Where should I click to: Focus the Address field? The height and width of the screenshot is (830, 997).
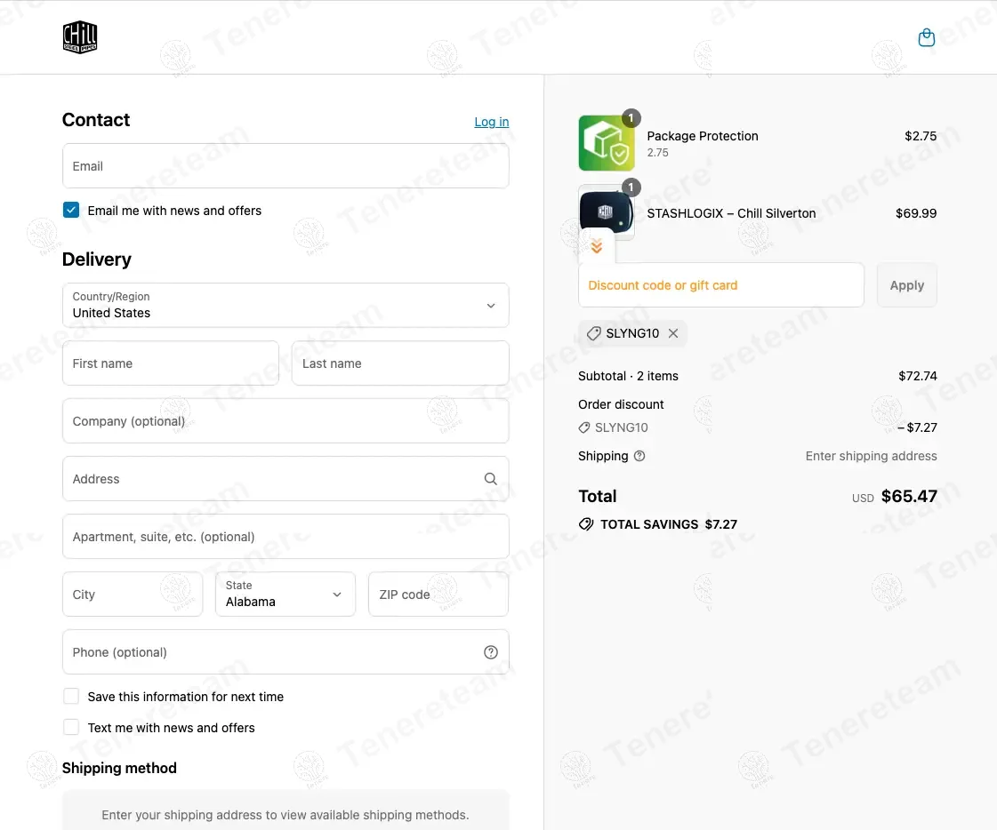tap(285, 479)
